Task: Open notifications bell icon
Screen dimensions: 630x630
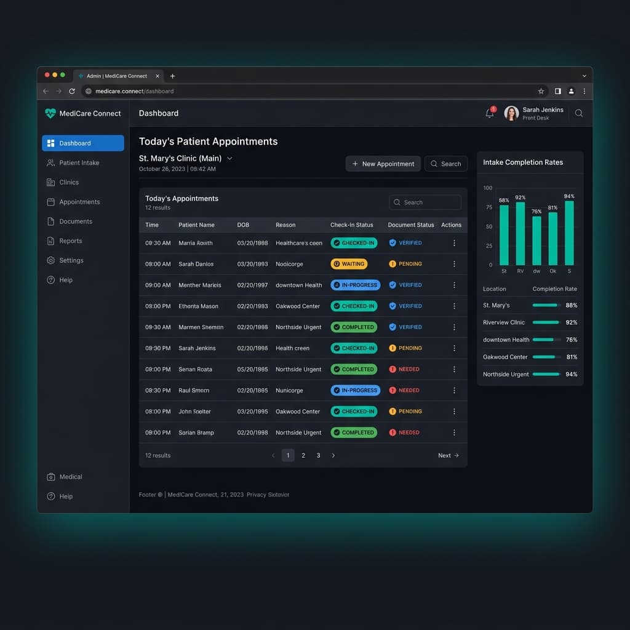Action: pyautogui.click(x=489, y=113)
